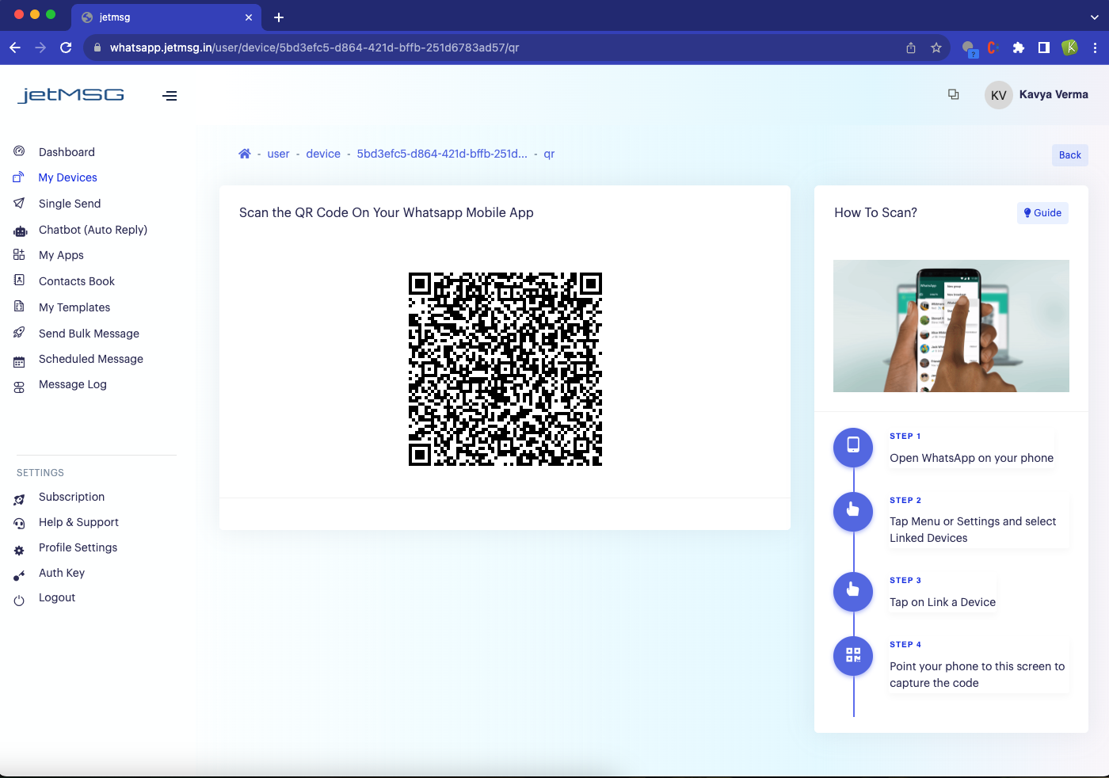Select the jetmsg browser tab
1109x778 pixels.
pos(166,17)
